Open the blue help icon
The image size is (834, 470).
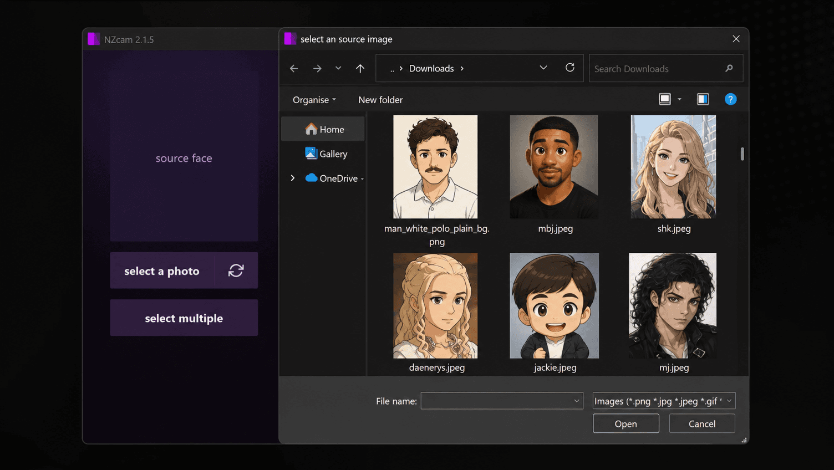(731, 99)
